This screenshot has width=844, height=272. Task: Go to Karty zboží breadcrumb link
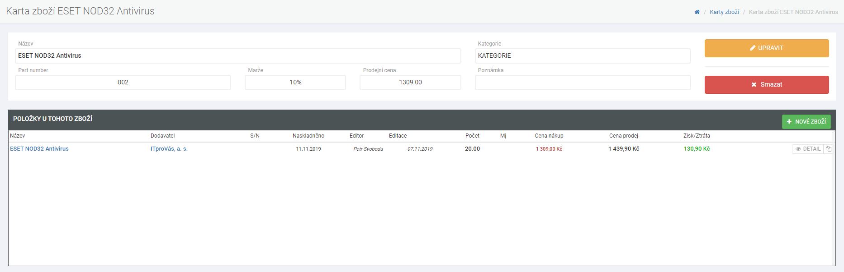coord(724,12)
